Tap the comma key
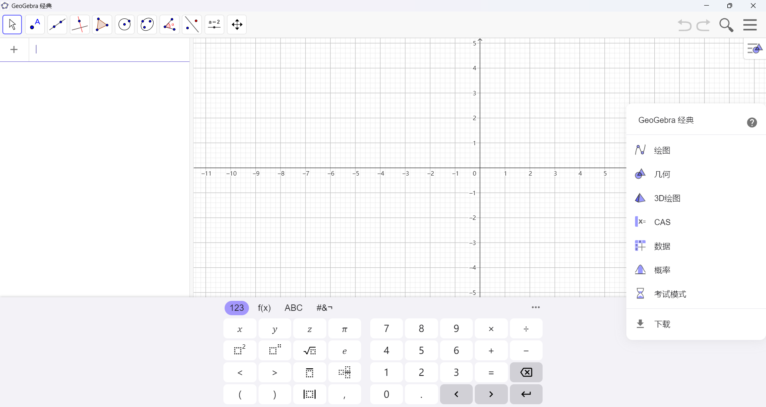 [x=345, y=395]
